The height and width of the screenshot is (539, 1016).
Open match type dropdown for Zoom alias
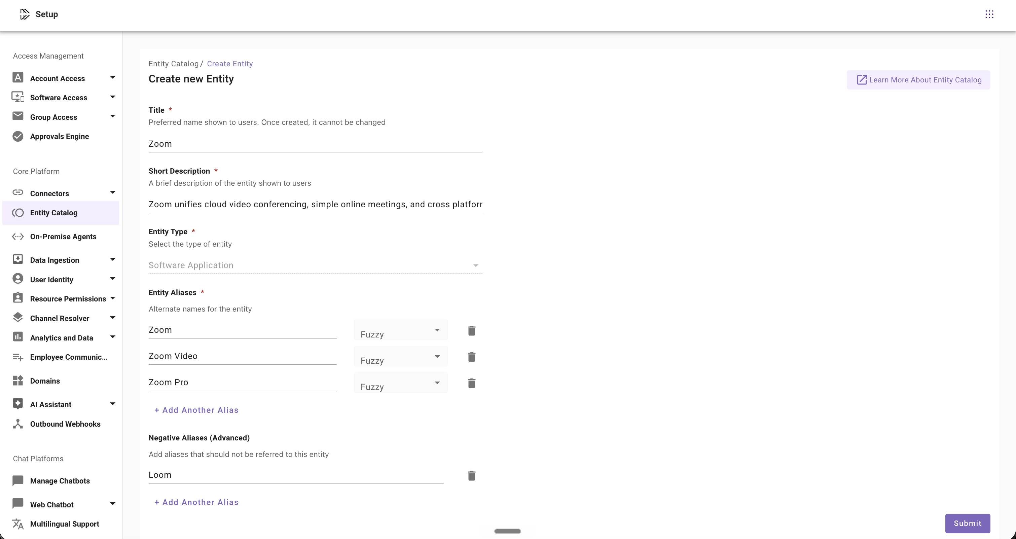[x=400, y=330]
